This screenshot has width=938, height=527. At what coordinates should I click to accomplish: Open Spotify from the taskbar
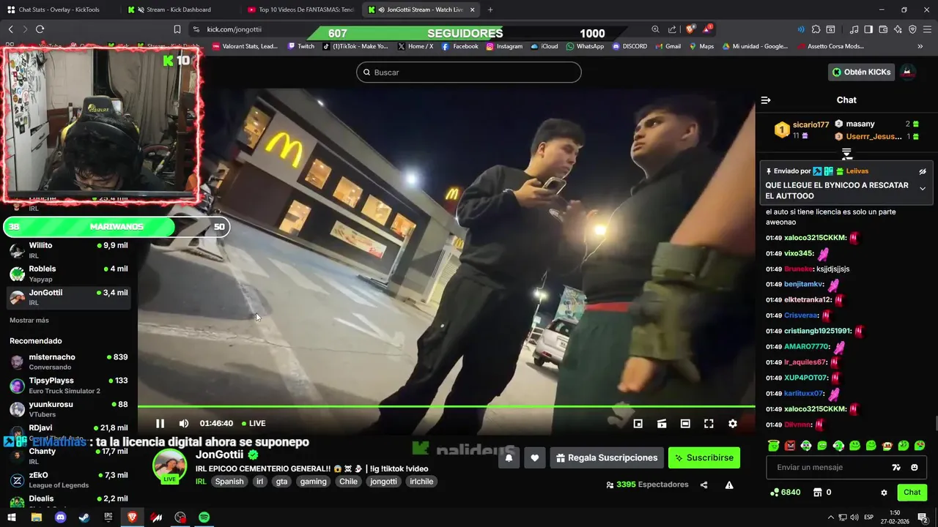[x=204, y=517]
